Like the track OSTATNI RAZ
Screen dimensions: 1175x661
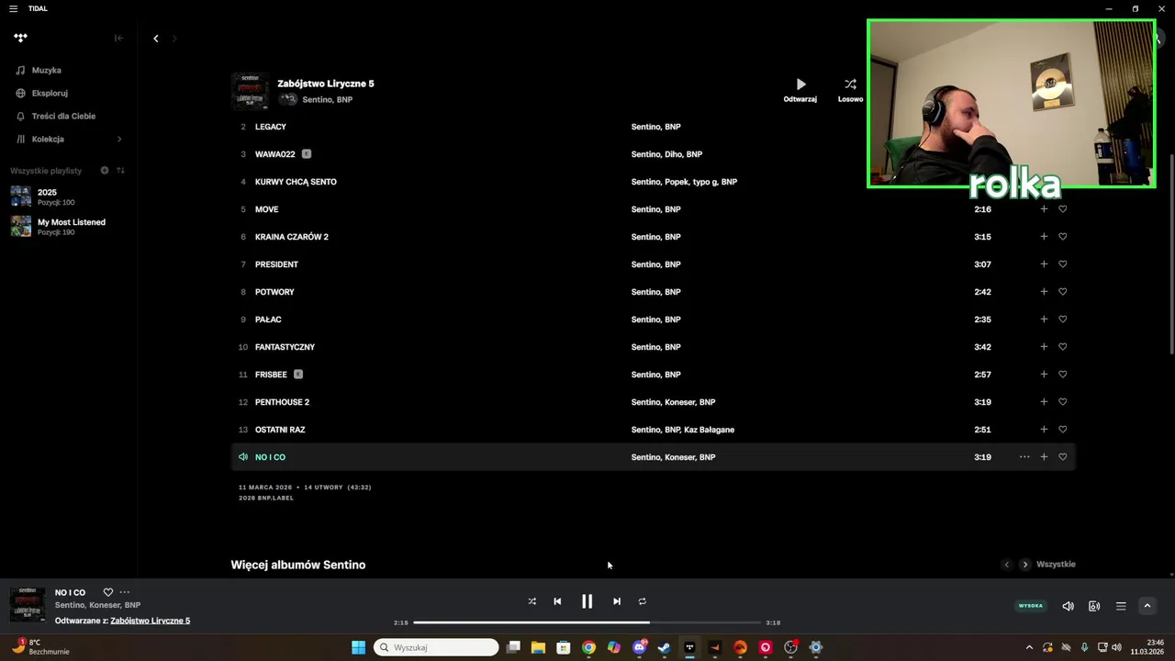(x=1063, y=430)
